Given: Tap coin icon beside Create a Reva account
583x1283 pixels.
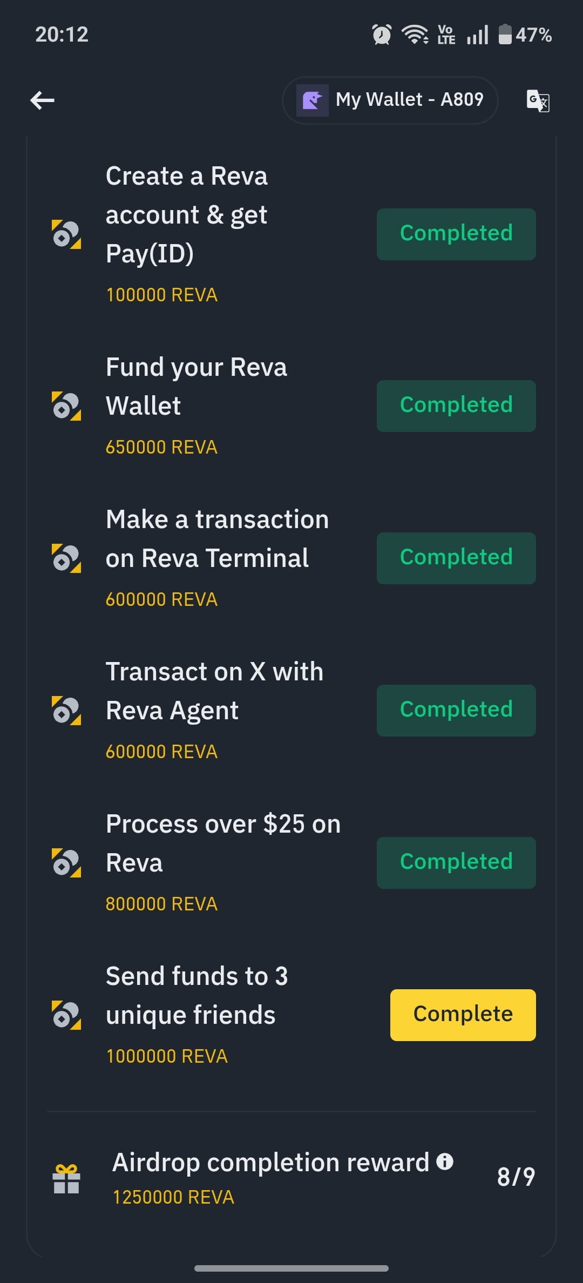Looking at the screenshot, I should coord(66,234).
